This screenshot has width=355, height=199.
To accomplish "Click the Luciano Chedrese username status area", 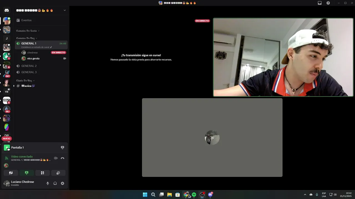I will tap(22, 183).
